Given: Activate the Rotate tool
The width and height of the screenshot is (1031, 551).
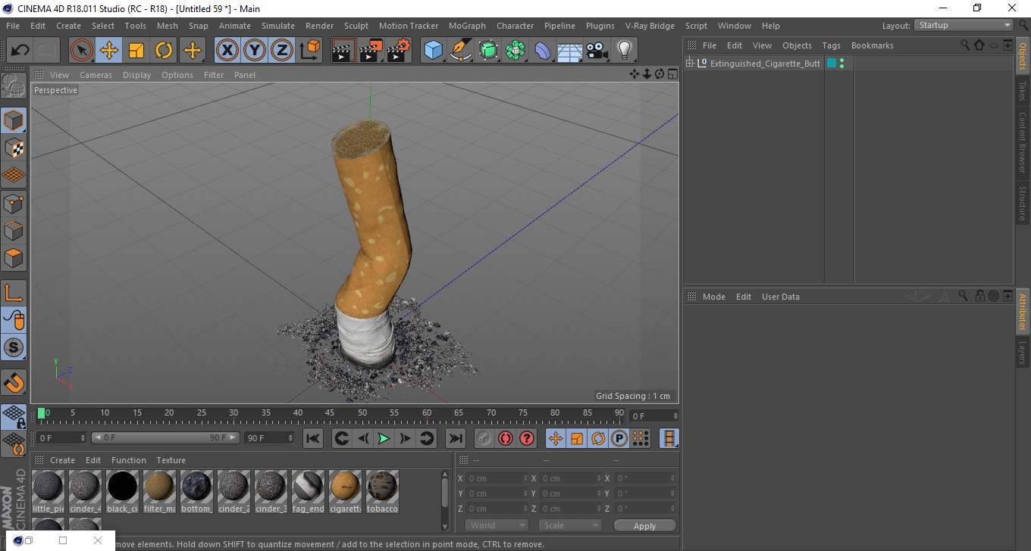Looking at the screenshot, I should (164, 51).
